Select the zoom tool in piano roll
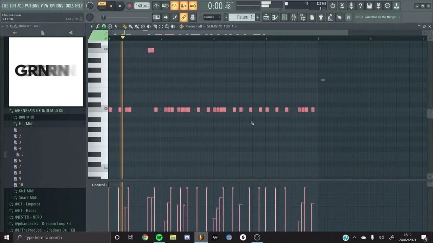Viewport: 433px width, 243px height. [x=166, y=26]
